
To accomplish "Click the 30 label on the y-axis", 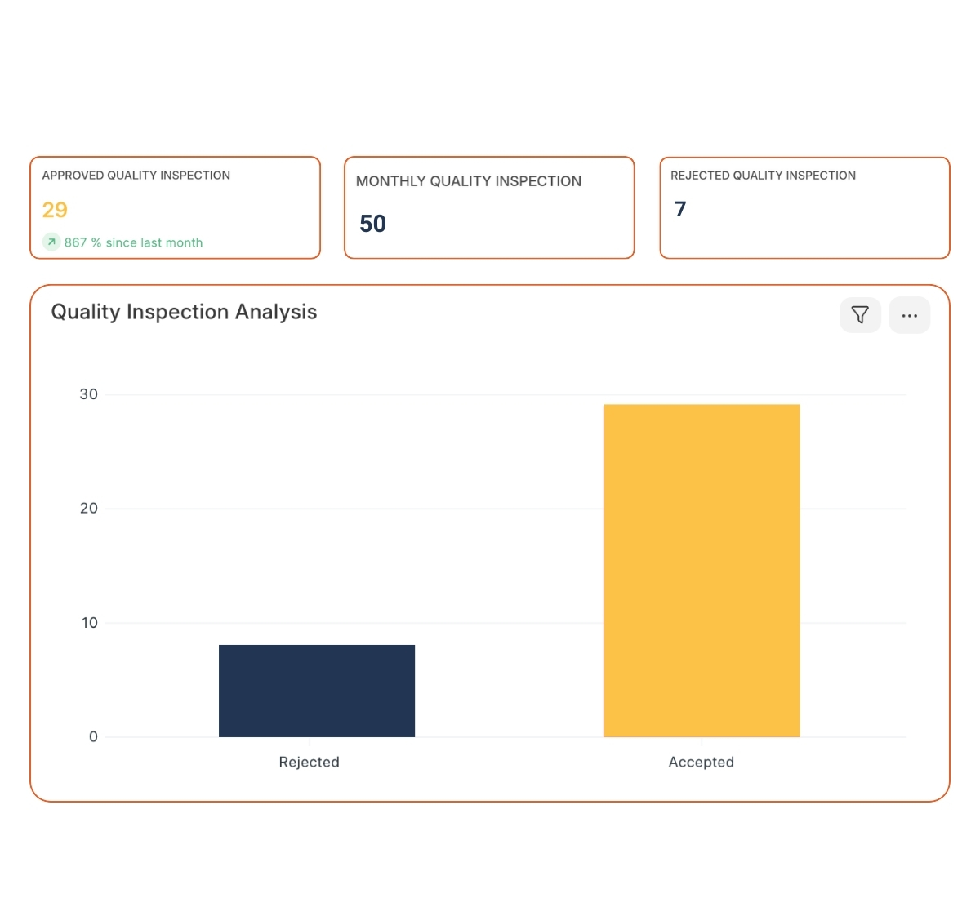I will pos(88,394).
